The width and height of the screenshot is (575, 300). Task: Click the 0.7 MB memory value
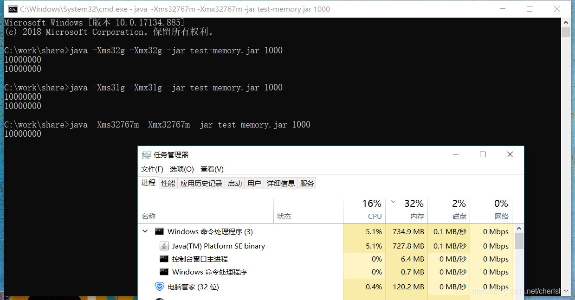tap(413, 272)
